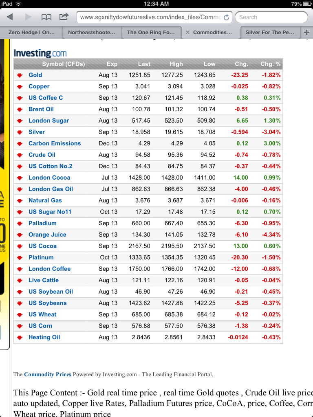Open the US Cocoa link
This screenshot has height=417, width=313.
pyautogui.click(x=42, y=246)
